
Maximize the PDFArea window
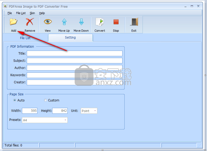click(x=192, y=6)
